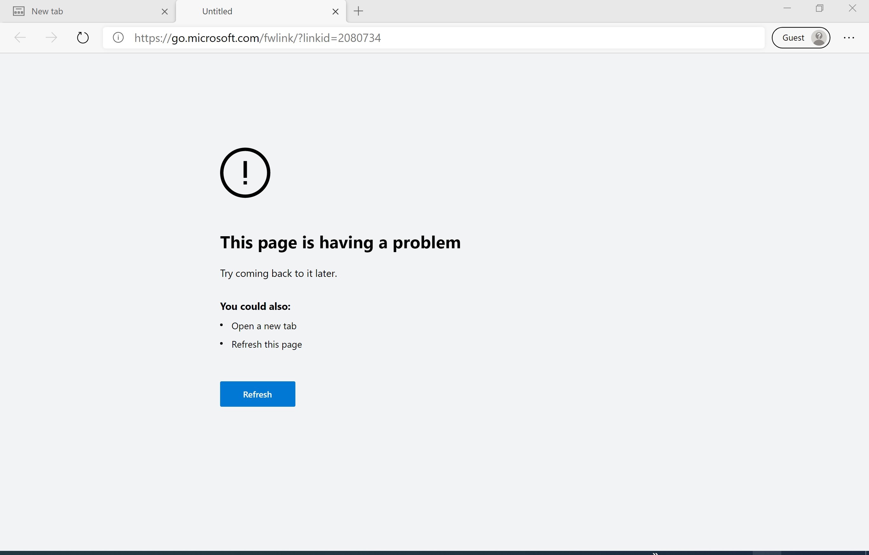View site information icon in address bar
The height and width of the screenshot is (555, 869).
(x=118, y=37)
